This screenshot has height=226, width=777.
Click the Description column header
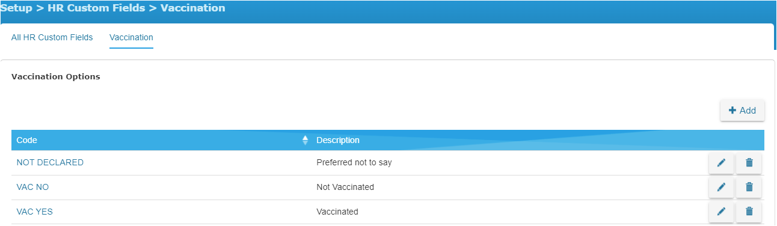(x=338, y=140)
